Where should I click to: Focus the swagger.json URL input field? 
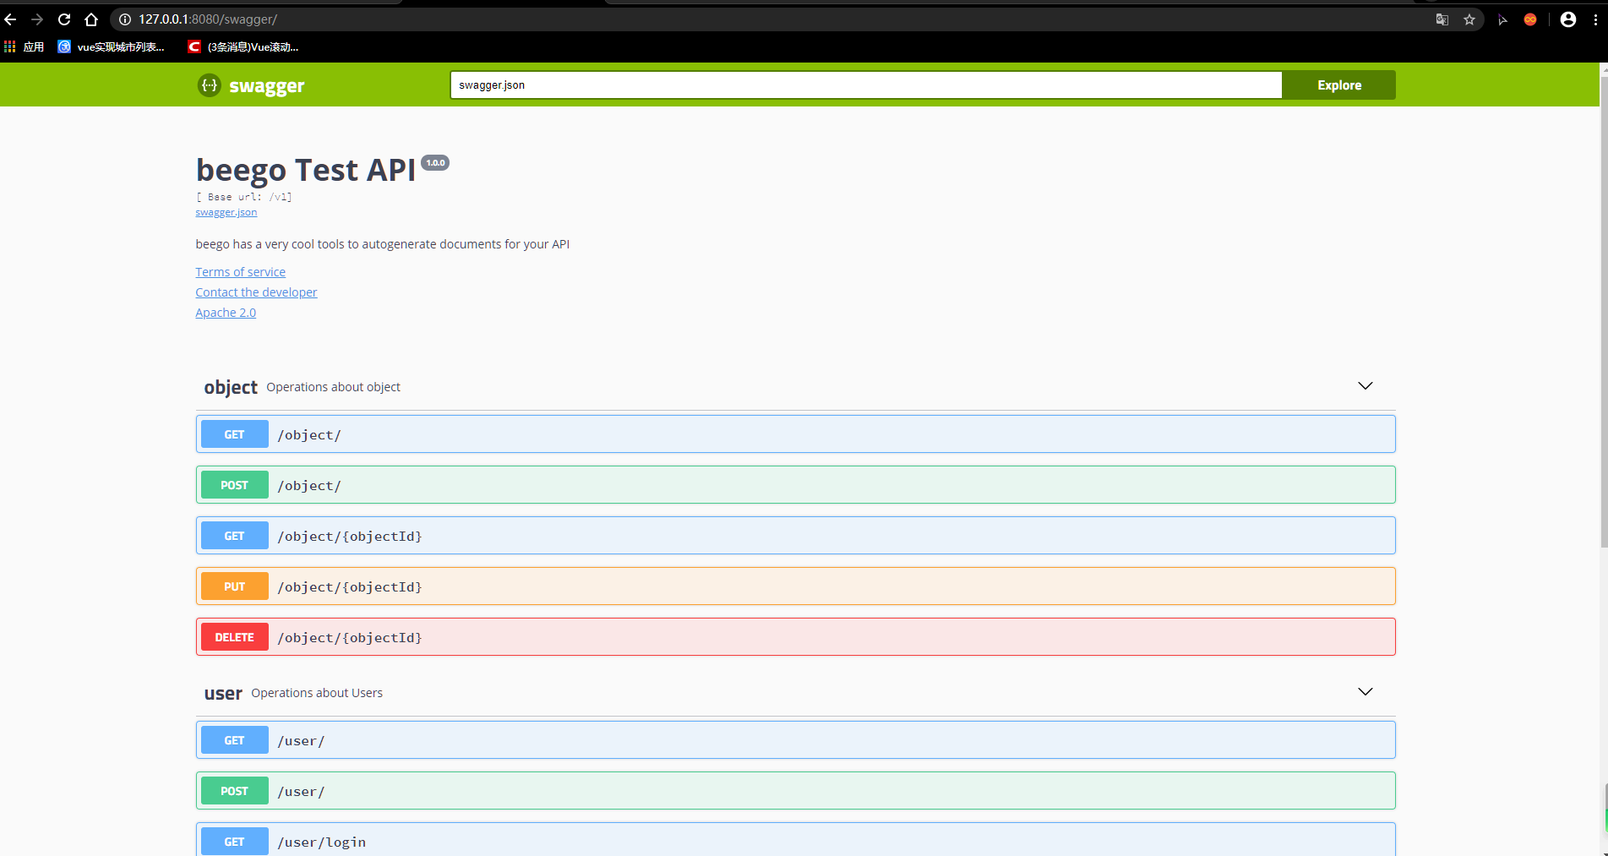tap(866, 85)
